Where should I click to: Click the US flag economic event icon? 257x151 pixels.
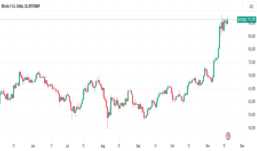point(228,136)
